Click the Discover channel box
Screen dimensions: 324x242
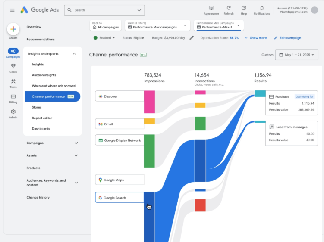coord(120,96)
